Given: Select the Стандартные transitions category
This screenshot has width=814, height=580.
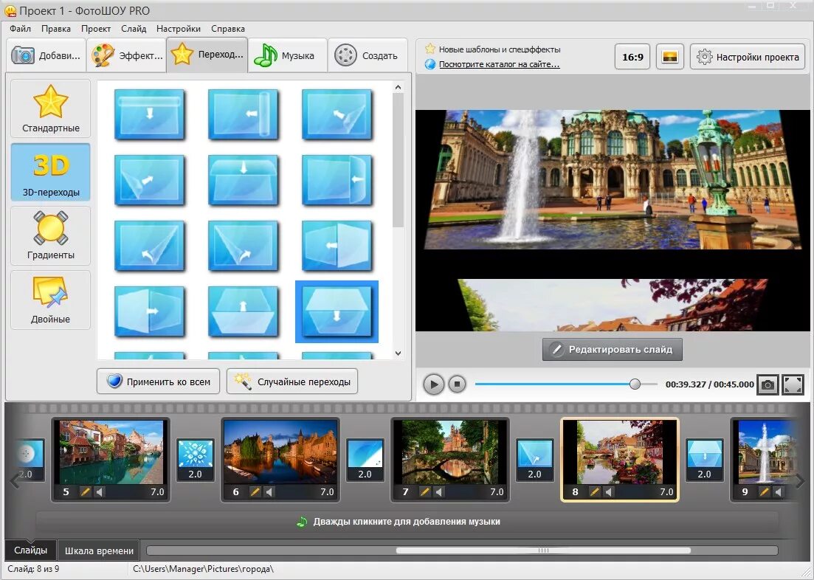Looking at the screenshot, I should (50, 108).
